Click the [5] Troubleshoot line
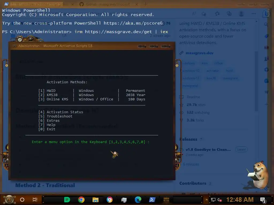Screen dimensions: 274x205 [55, 116]
